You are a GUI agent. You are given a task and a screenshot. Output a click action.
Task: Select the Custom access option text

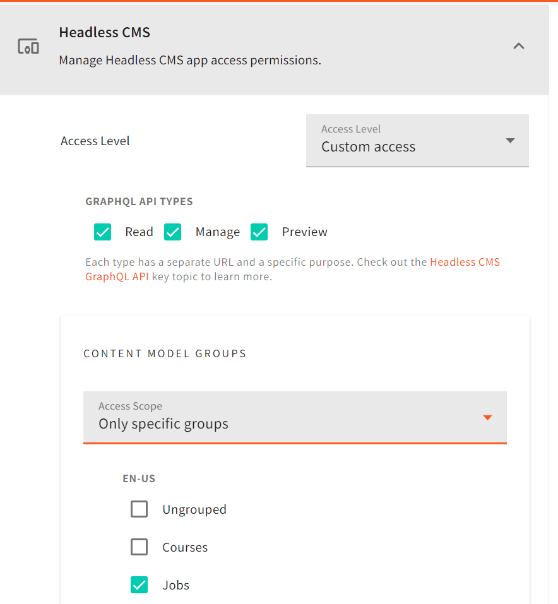click(368, 146)
